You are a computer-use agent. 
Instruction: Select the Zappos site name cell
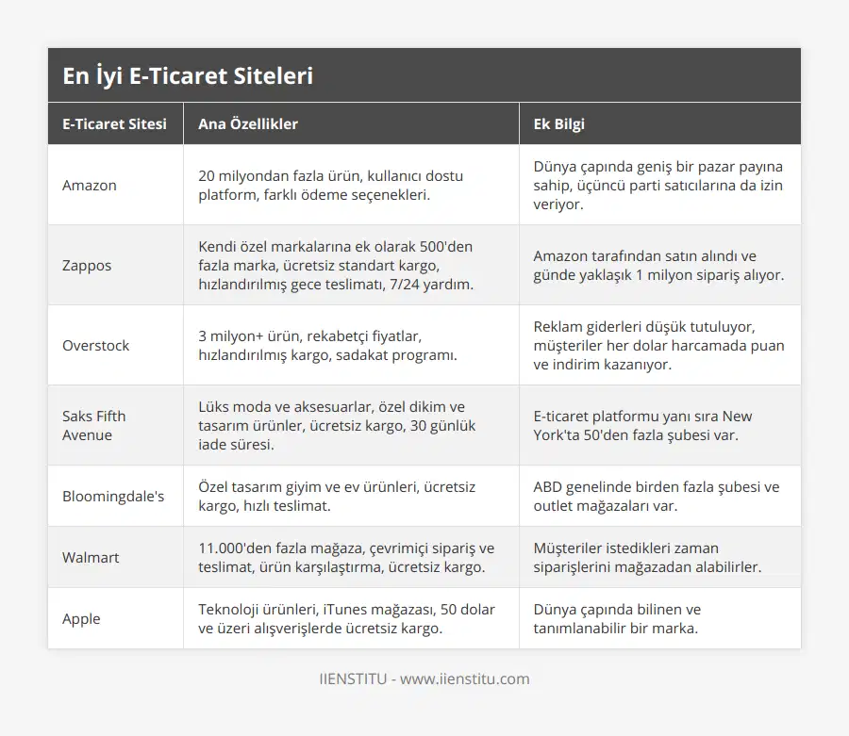tap(87, 266)
